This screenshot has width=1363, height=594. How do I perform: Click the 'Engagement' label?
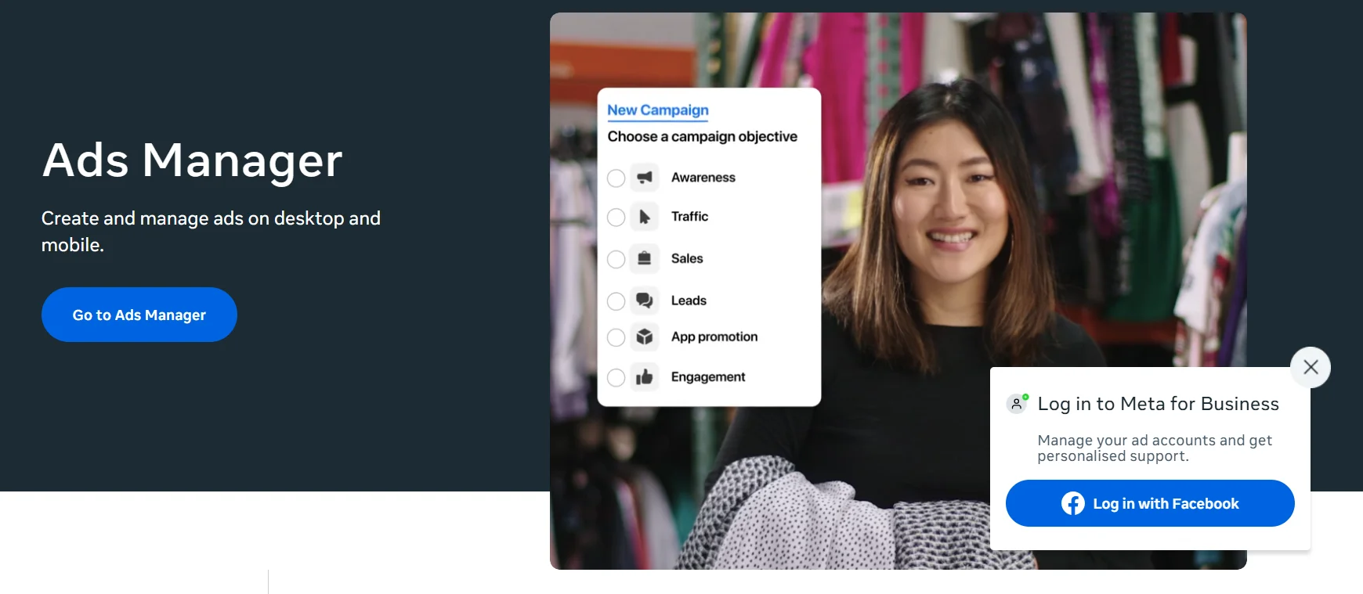(708, 377)
